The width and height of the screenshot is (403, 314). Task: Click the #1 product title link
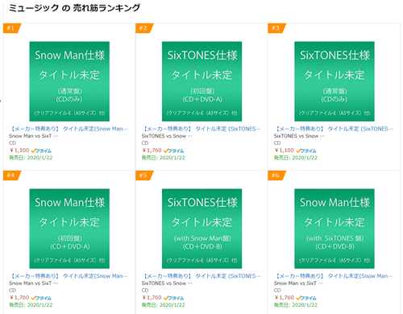coord(69,129)
